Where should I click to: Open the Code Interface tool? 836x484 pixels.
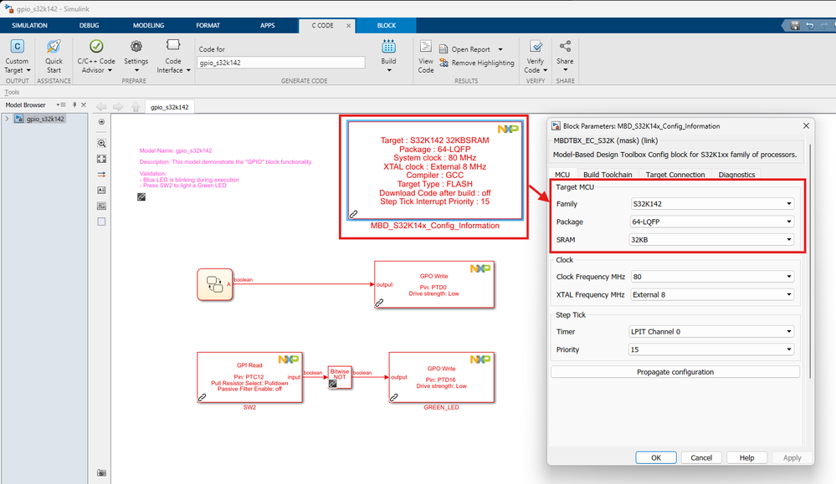(x=173, y=57)
